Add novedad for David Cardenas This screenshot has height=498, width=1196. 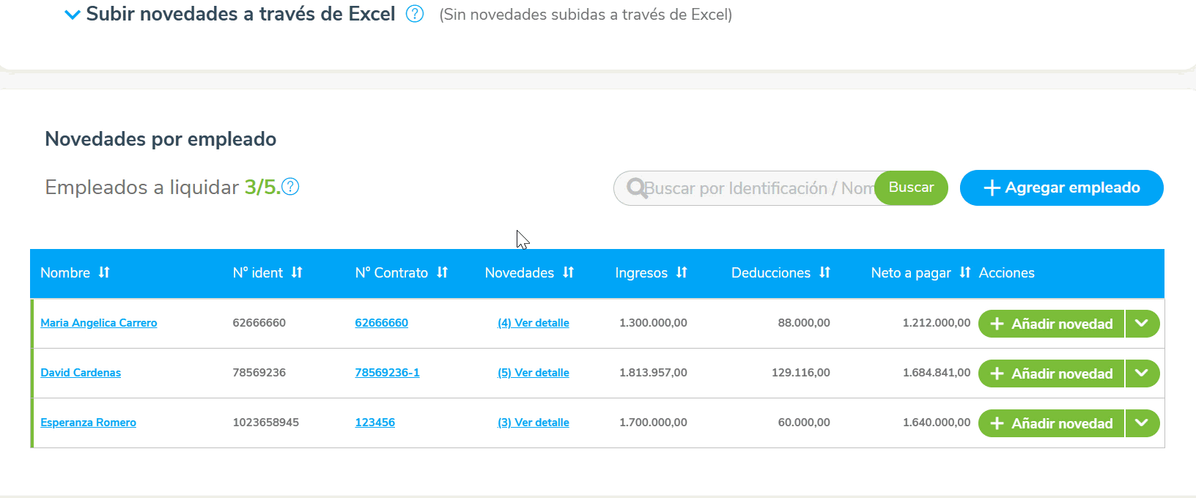pyautogui.click(x=1051, y=373)
